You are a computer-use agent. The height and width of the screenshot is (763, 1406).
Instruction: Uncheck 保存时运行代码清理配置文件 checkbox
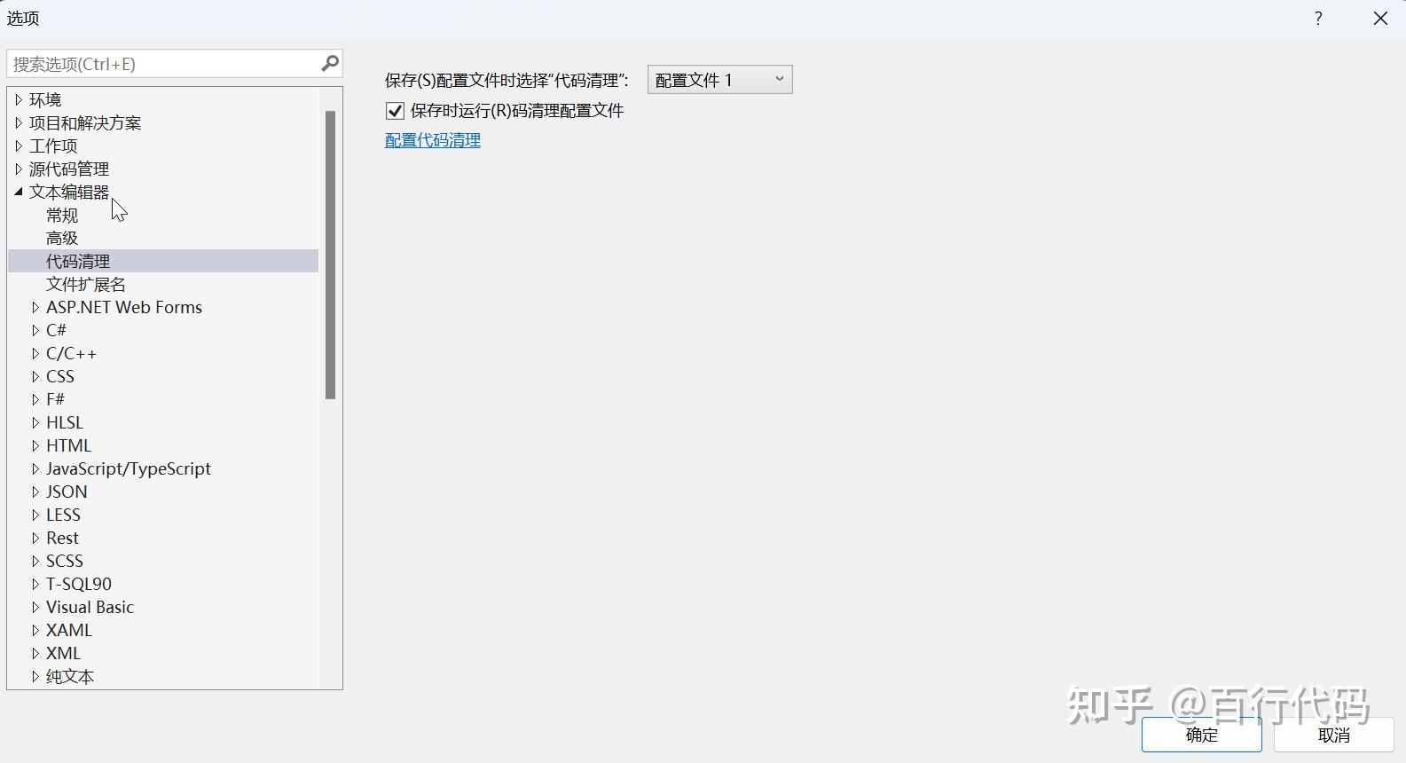pyautogui.click(x=395, y=111)
